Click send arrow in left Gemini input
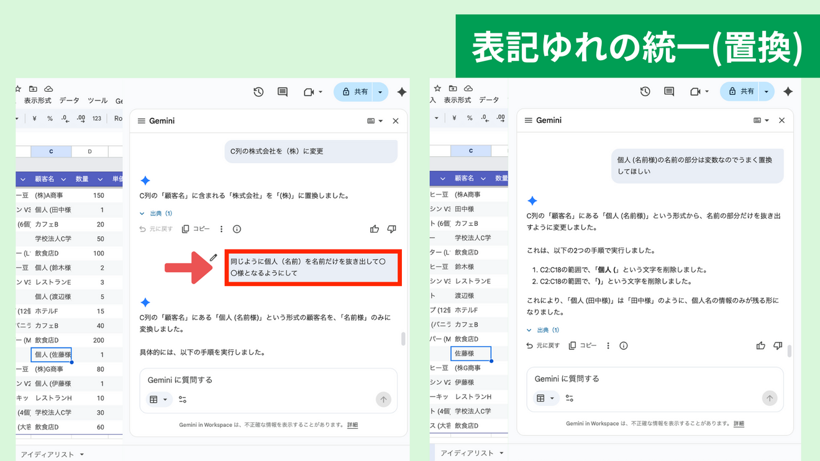Image resolution: width=820 pixels, height=461 pixels. 383,400
